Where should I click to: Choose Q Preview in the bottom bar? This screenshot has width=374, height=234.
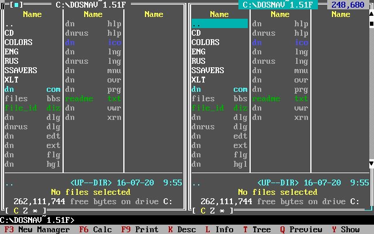click(x=301, y=229)
